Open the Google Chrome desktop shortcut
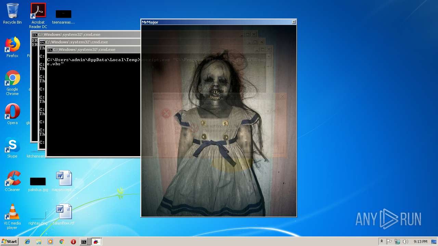Screen dimensions: 438x246 (12, 83)
